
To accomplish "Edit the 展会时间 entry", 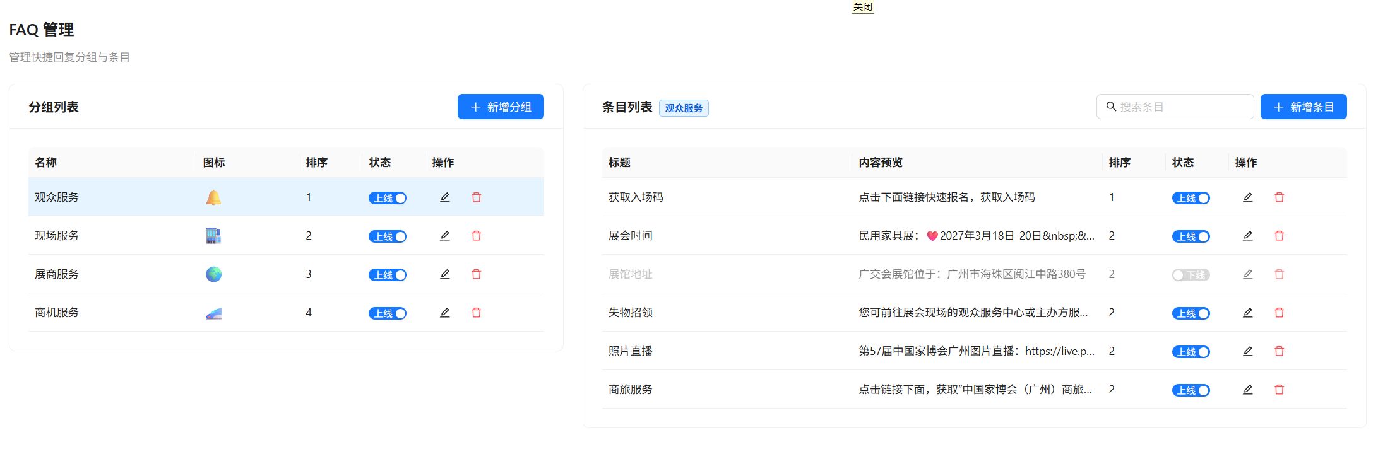I will coord(1247,236).
